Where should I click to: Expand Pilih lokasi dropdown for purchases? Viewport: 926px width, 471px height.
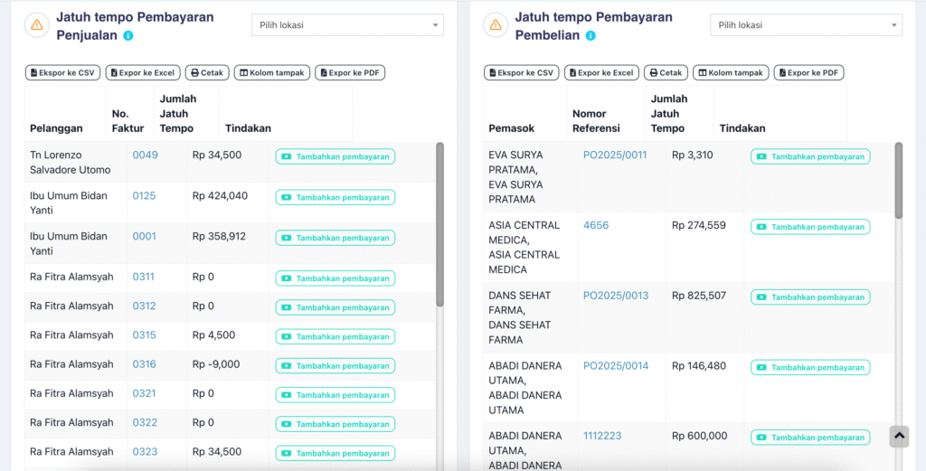pyautogui.click(x=806, y=25)
